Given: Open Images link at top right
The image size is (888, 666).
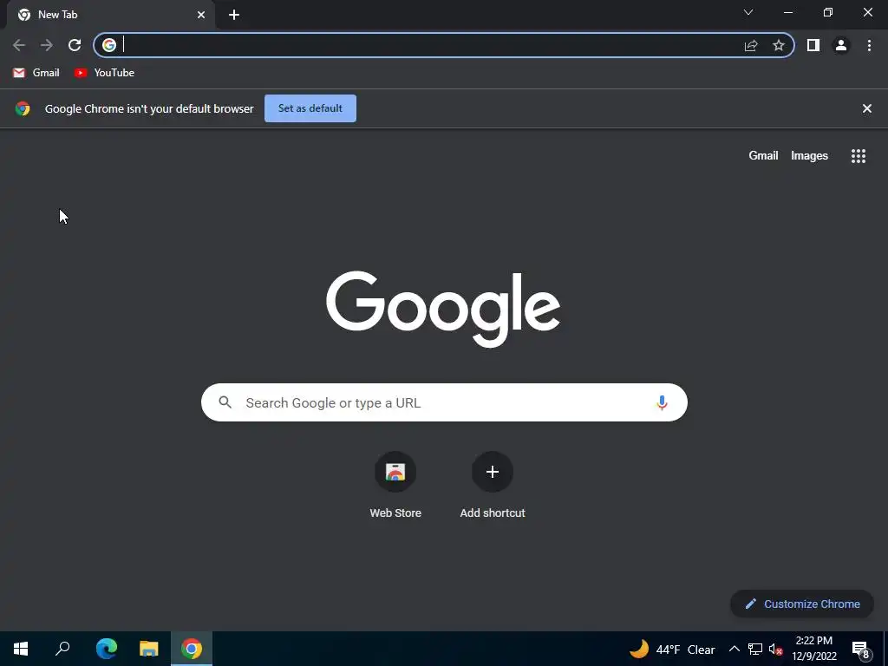Looking at the screenshot, I should [809, 156].
